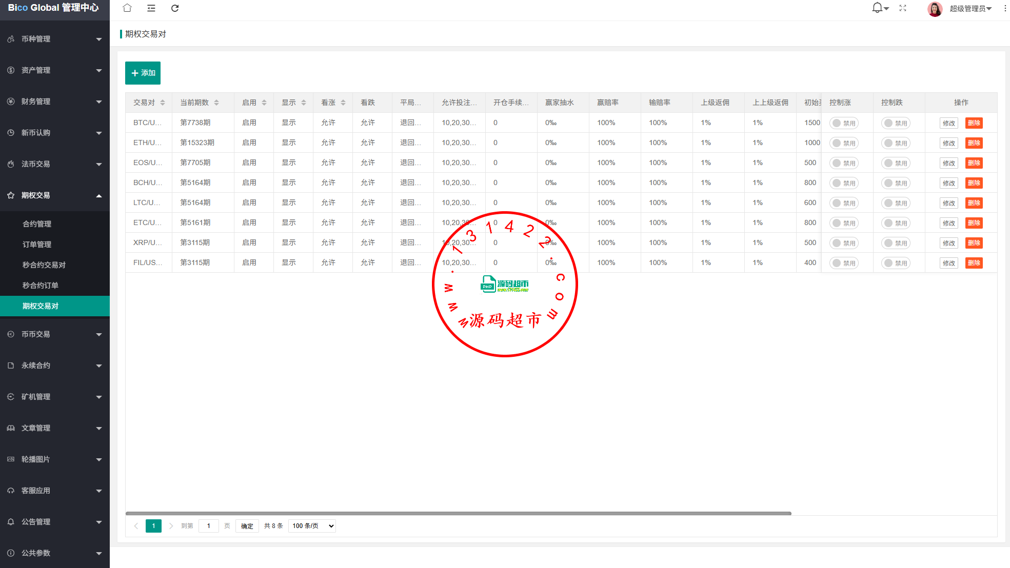Image resolution: width=1010 pixels, height=568 pixels.
Task: Open 订单管理 submenu item
Action: click(37, 245)
